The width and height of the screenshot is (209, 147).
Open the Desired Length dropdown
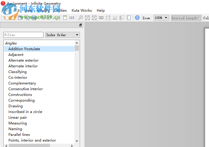pos(186,18)
